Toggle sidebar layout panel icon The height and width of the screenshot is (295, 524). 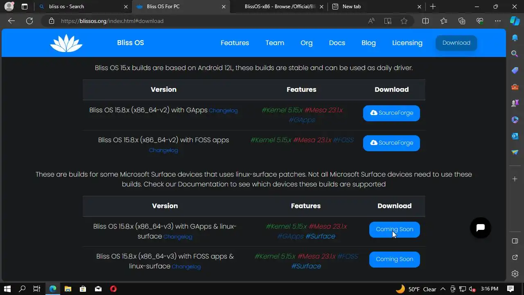pos(515,241)
